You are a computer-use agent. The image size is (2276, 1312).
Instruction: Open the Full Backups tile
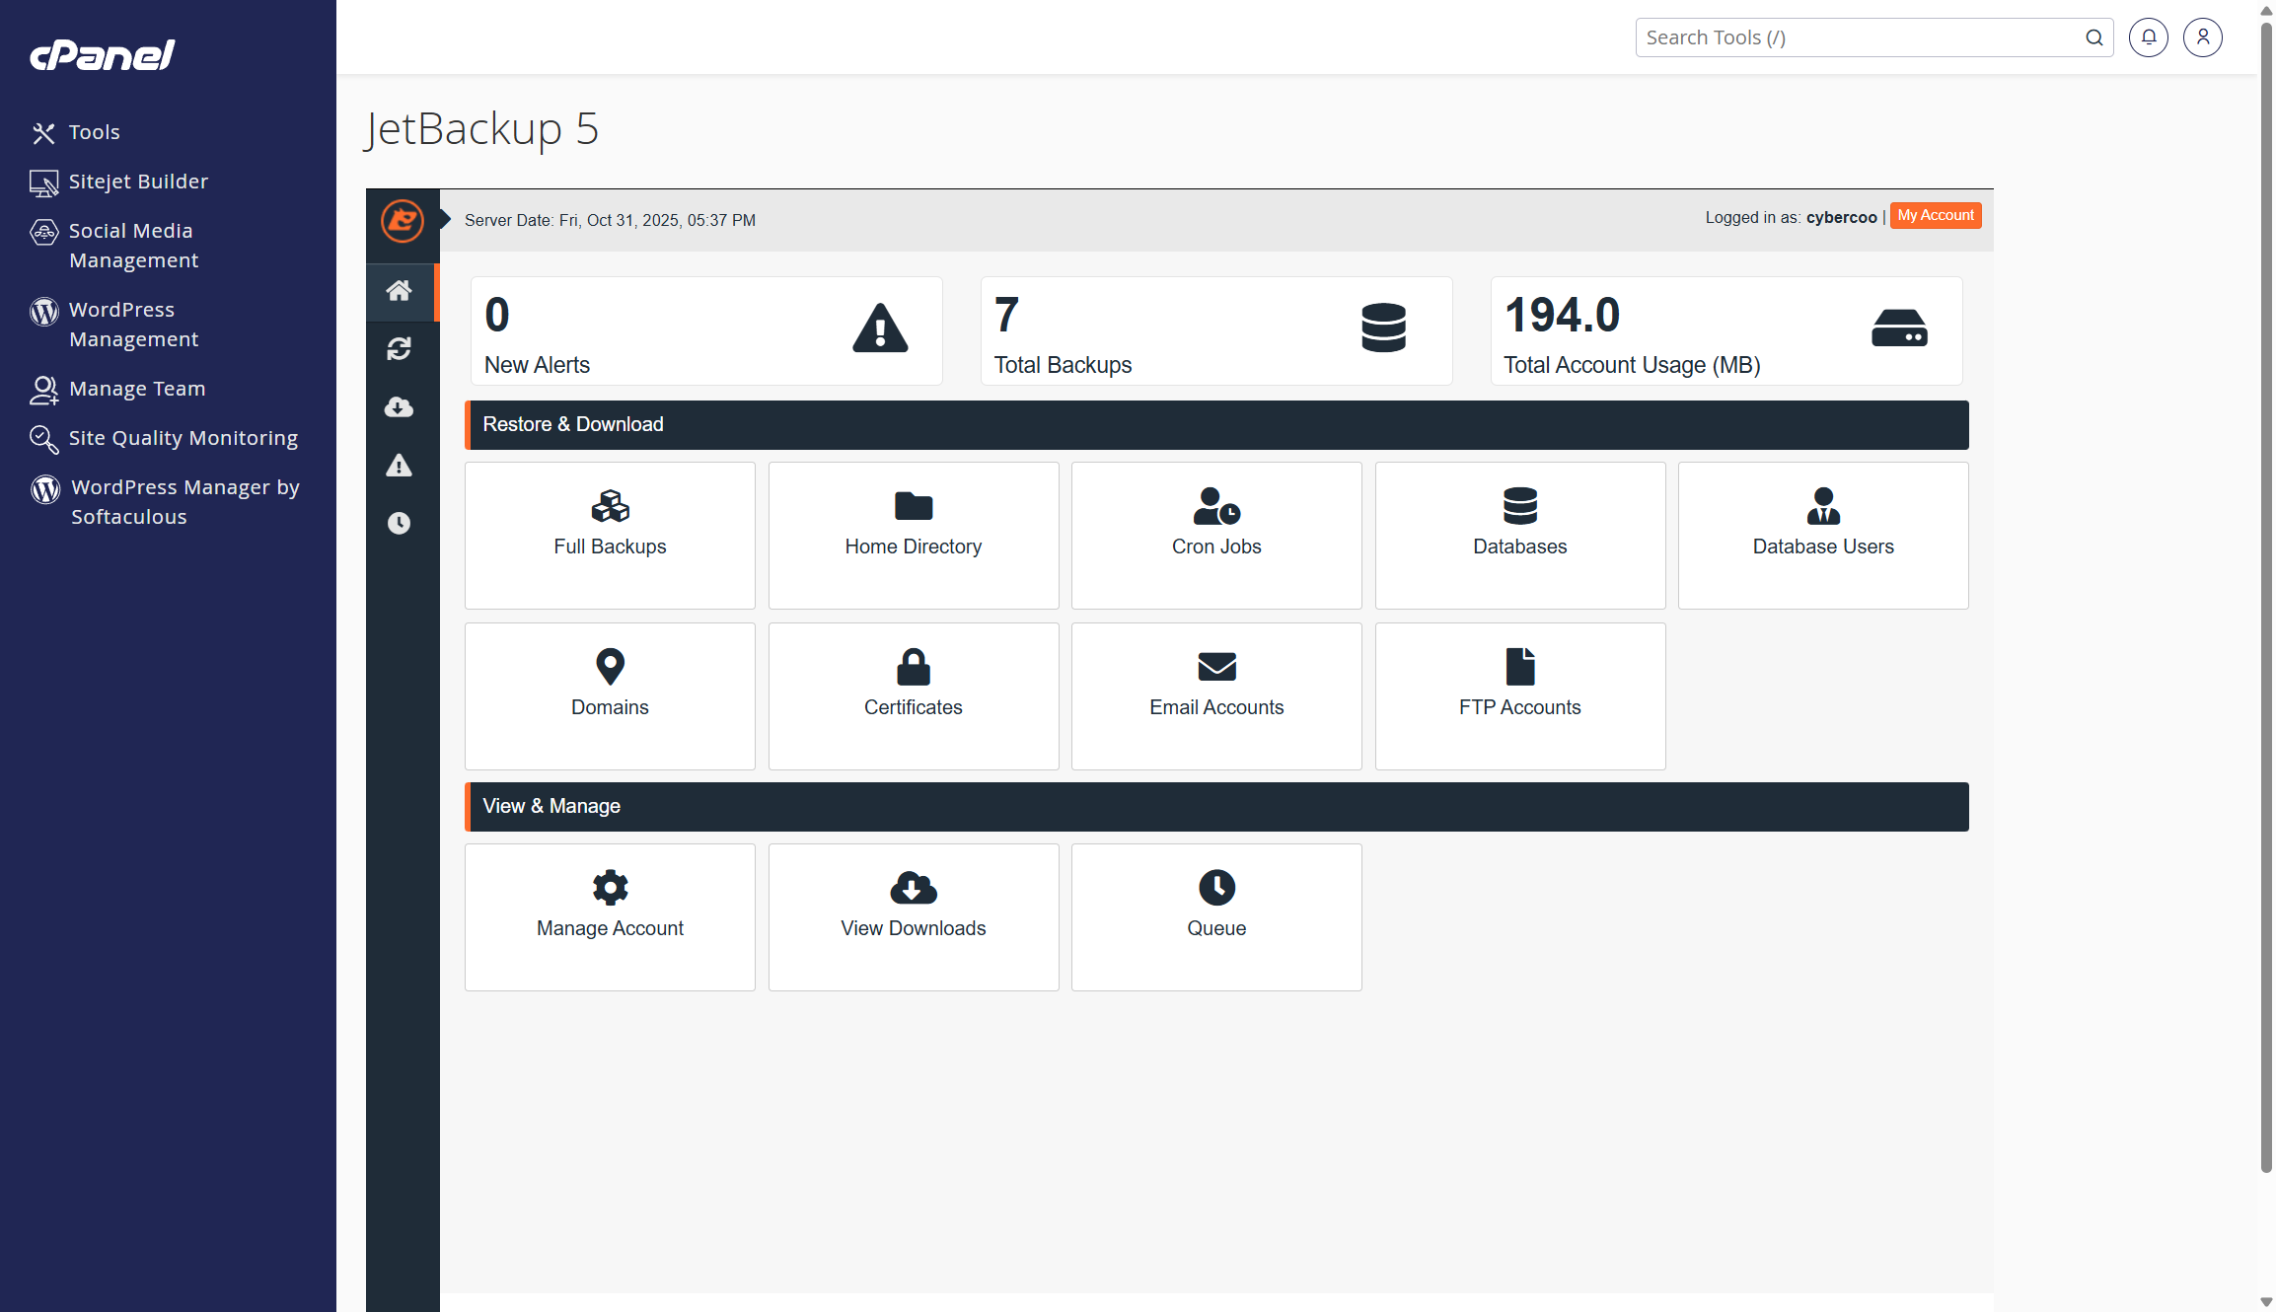tap(610, 535)
